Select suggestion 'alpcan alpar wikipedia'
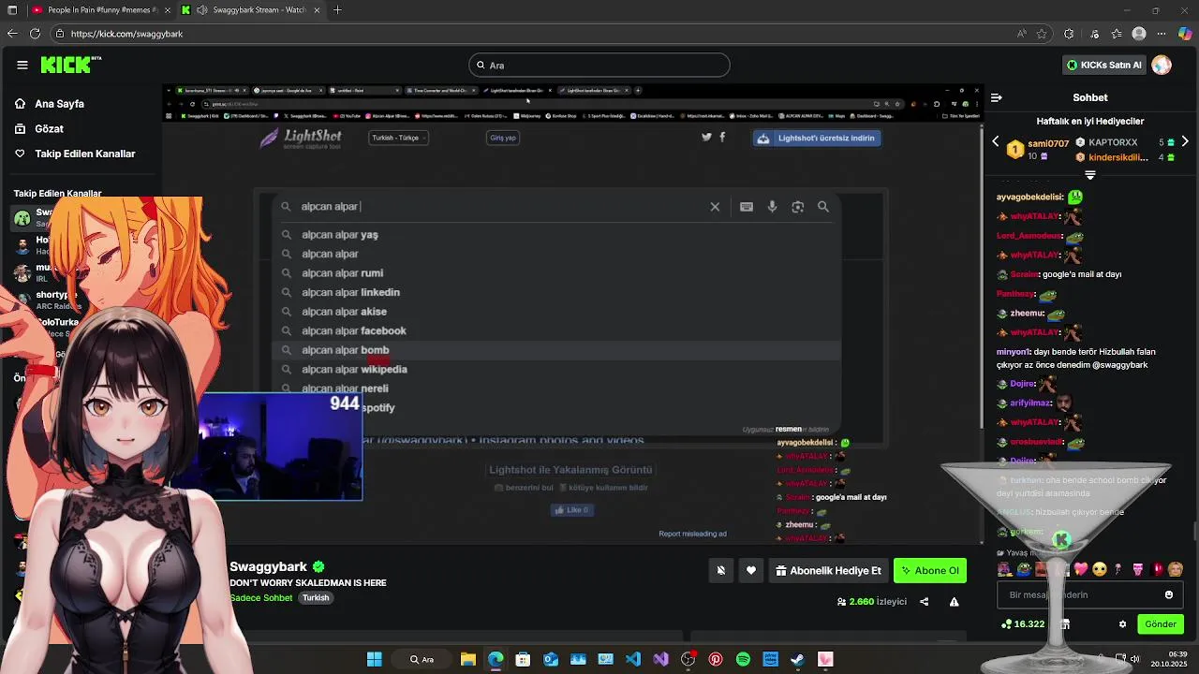This screenshot has height=674, width=1199. [x=354, y=369]
